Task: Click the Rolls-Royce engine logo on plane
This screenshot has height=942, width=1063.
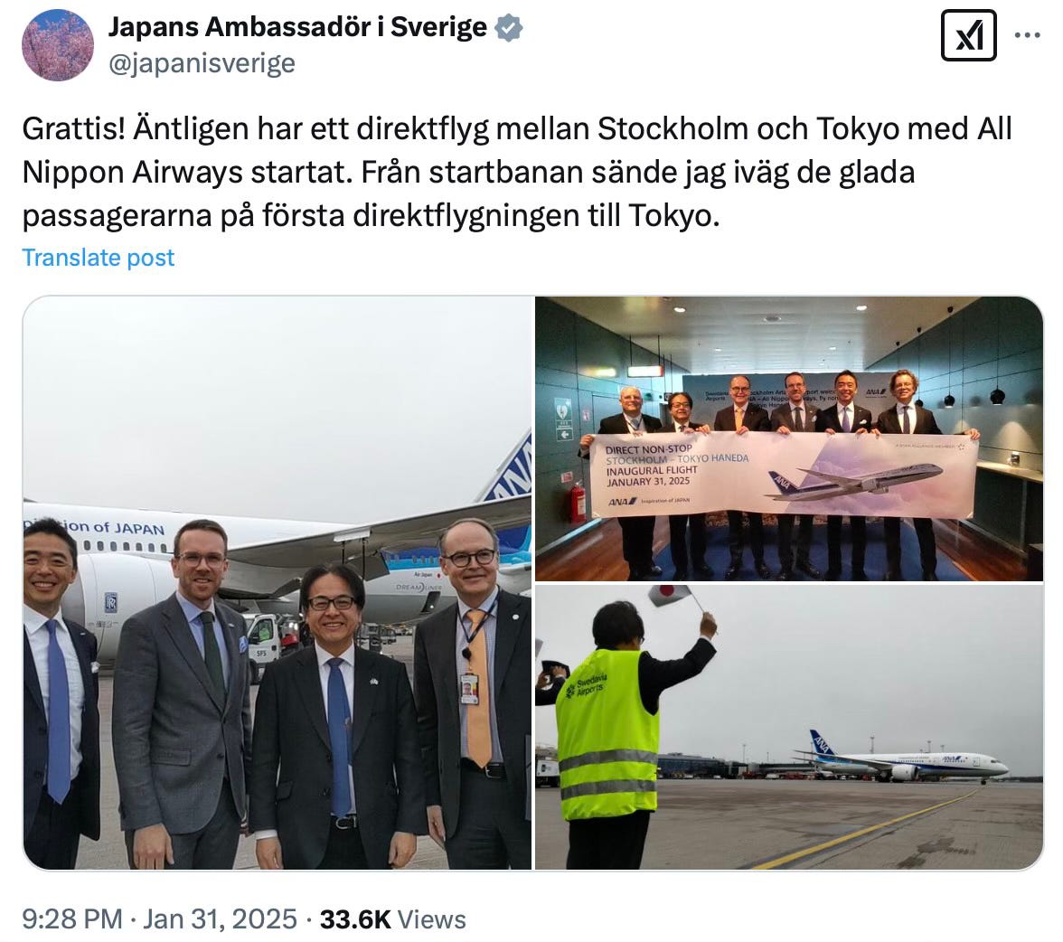Action: (110, 602)
